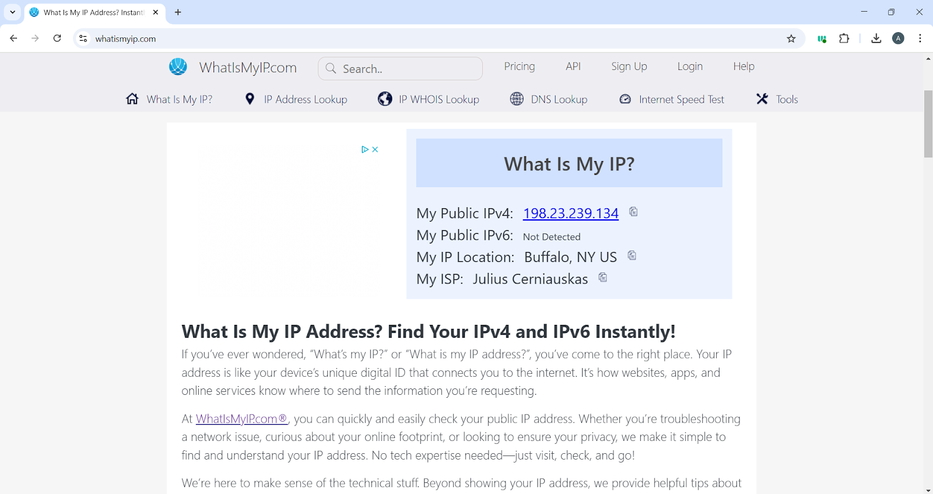
Task: Open the Tools text link
Action: (x=787, y=100)
